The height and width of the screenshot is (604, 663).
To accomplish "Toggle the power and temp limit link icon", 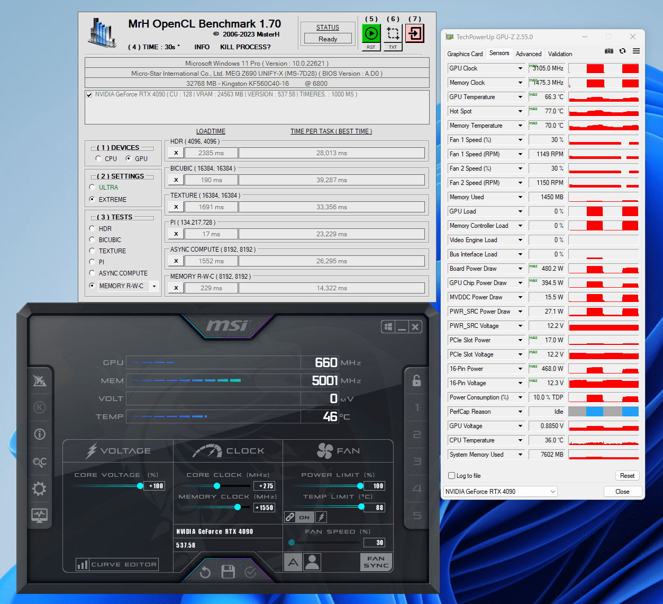I will (290, 517).
